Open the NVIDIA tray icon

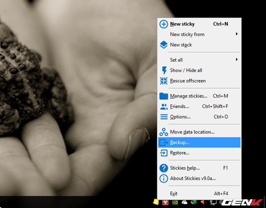[175, 203]
